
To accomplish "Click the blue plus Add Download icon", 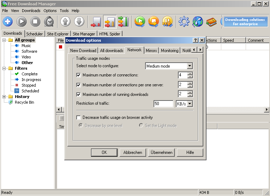I will [7, 22].
